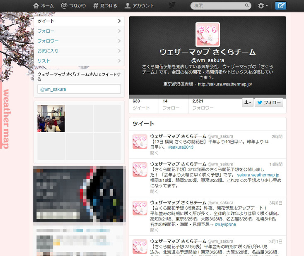Screen dimensions: 304x256
Task: Open the settings gear menu
Action: click(x=263, y=6)
